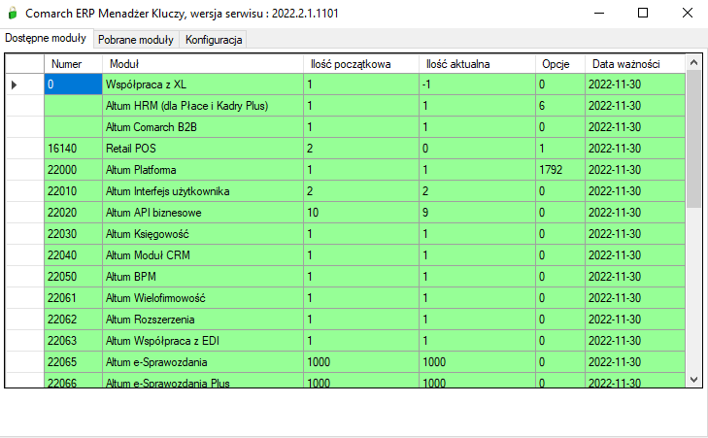
Task: Click number cell 16140
Action: 73,149
